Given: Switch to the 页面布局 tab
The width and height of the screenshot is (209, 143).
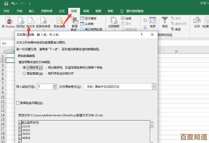Looking at the screenshot, I should click(46, 11).
